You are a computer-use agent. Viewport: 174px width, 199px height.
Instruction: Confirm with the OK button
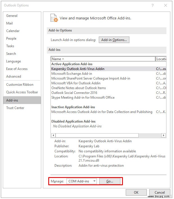click(x=136, y=193)
